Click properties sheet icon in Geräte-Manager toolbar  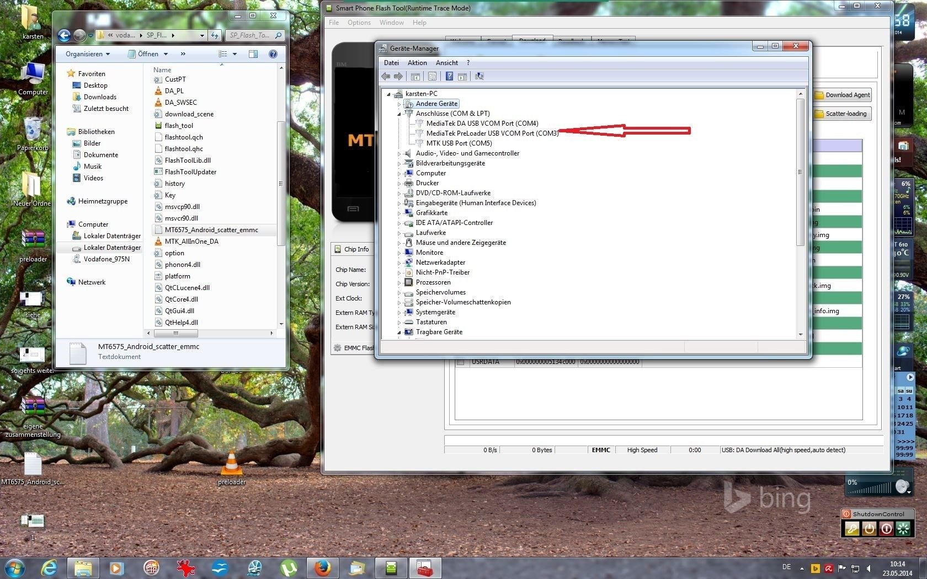point(432,76)
